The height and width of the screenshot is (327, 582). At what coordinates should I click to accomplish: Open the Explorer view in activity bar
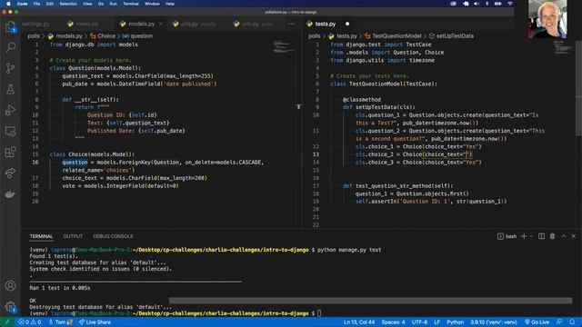[x=10, y=26]
